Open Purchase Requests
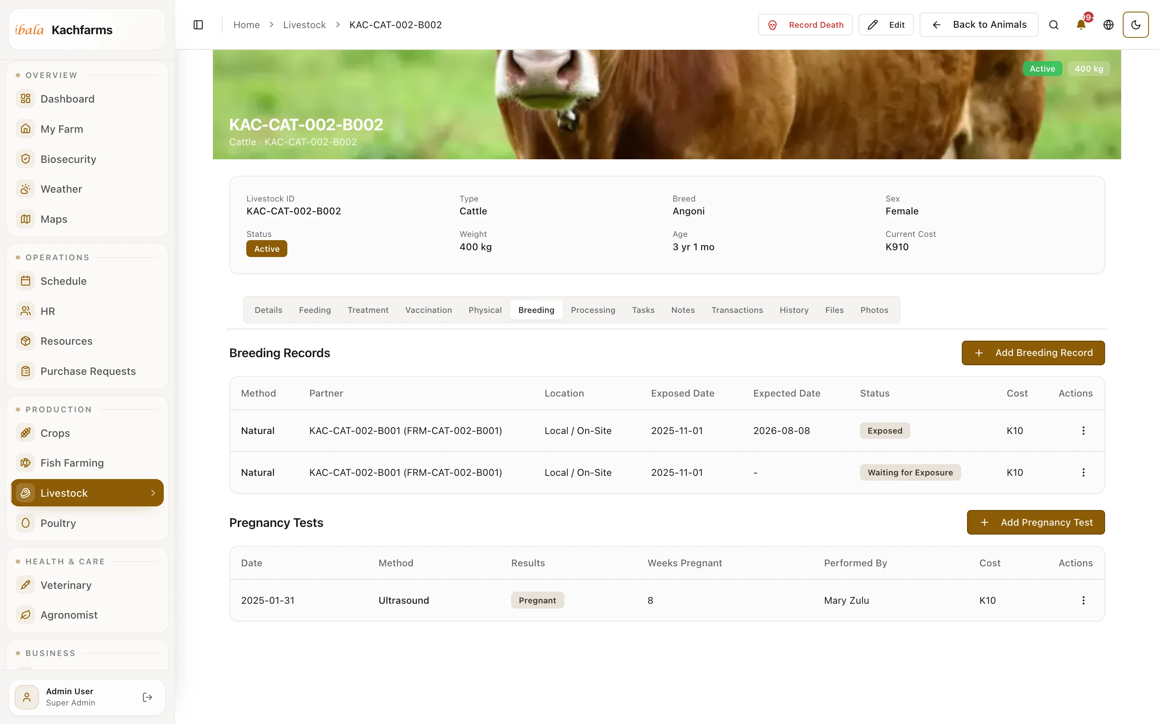 click(x=87, y=371)
